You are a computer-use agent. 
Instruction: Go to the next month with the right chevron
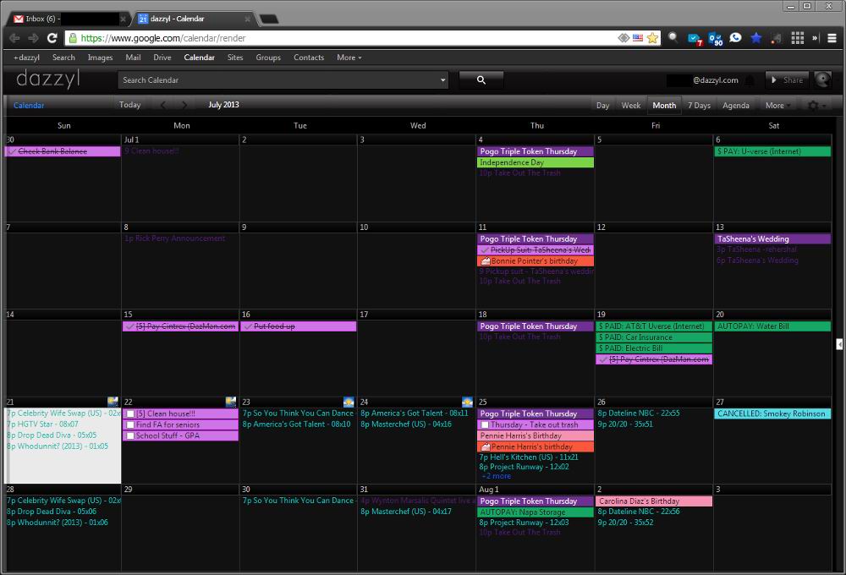pyautogui.click(x=184, y=105)
